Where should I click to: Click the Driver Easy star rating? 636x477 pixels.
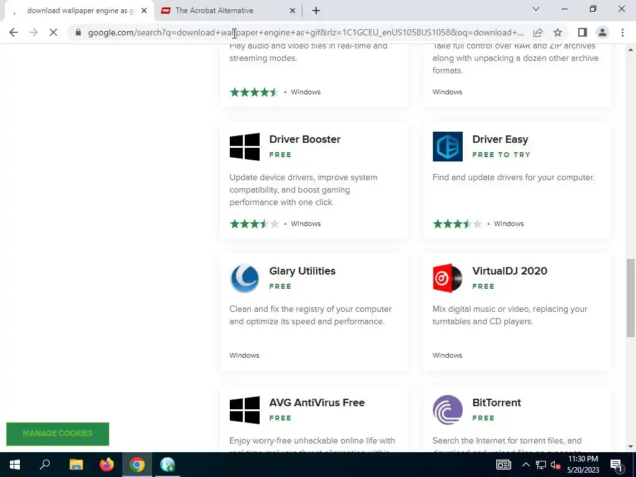pos(457,224)
